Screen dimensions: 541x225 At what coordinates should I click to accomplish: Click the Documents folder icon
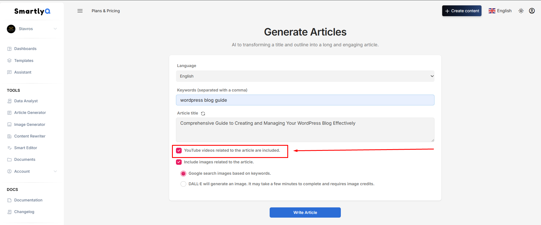pyautogui.click(x=9, y=160)
